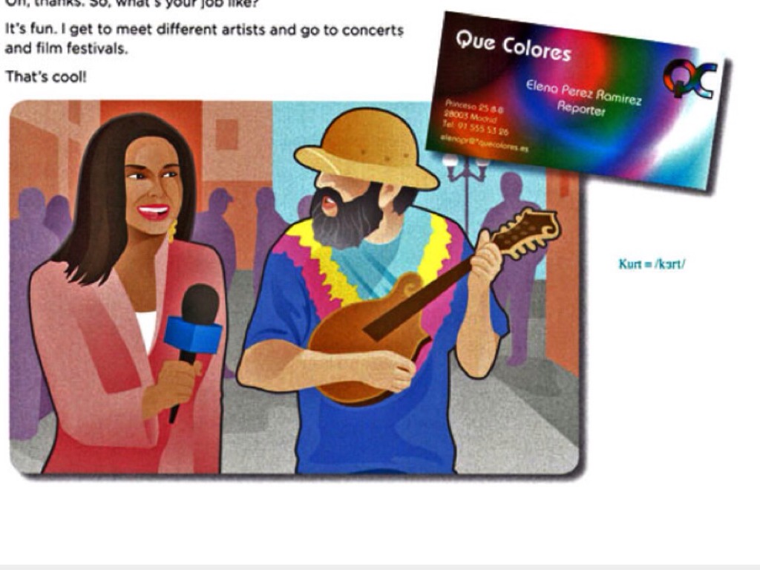This screenshot has height=570, width=760.
Task: Click the 'That's cool!' dialogue line
Action: click(45, 76)
